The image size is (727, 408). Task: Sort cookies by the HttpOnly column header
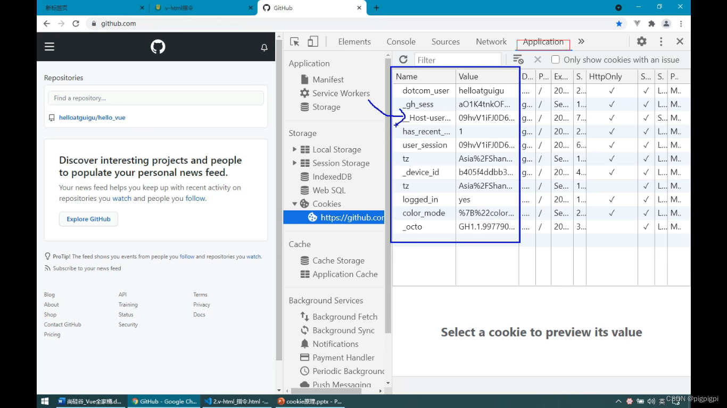(612, 76)
